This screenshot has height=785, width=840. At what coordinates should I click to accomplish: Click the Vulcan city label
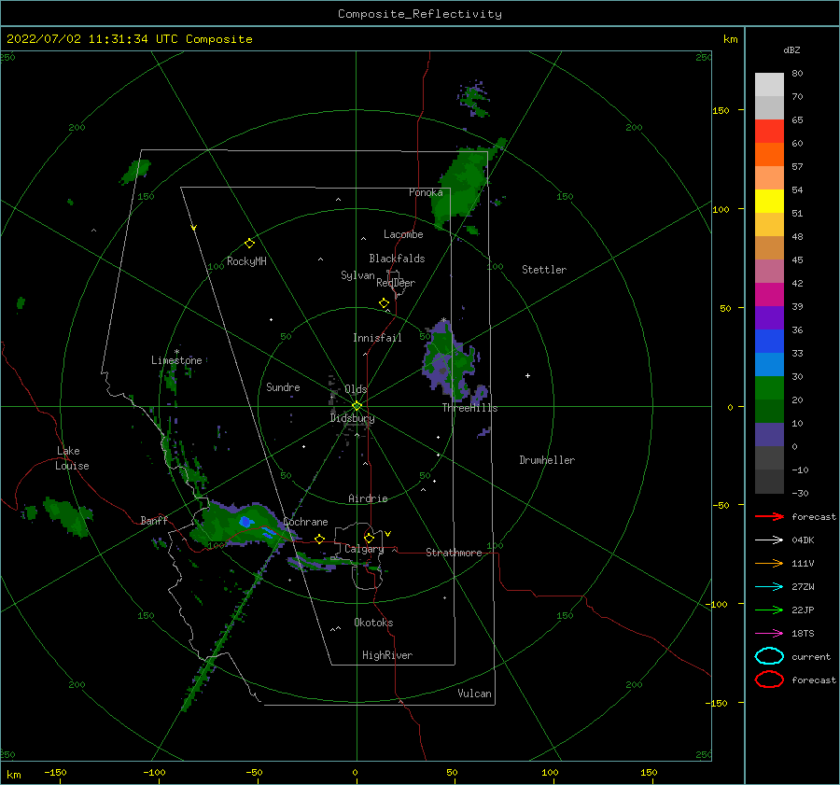point(475,694)
